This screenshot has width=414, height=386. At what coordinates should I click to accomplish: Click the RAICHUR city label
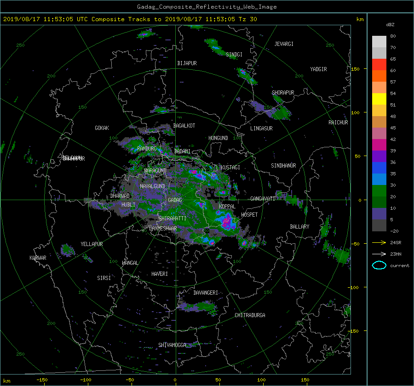click(x=338, y=123)
